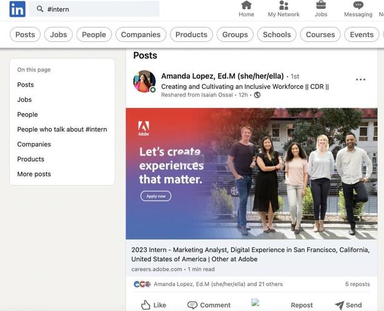The image size is (384, 311).
Task: Open My Network icon
Action: pos(284,5)
